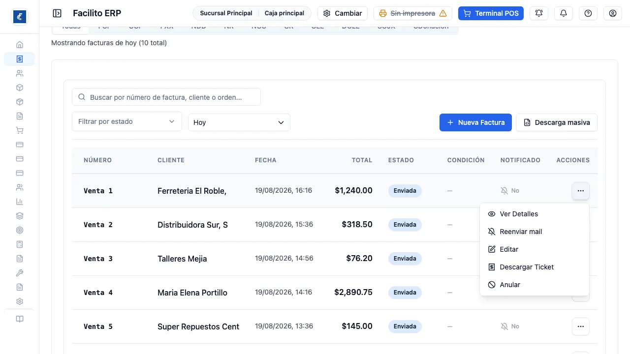
Task: Click the notification bell icon for Venta 5
Action: tap(504, 326)
